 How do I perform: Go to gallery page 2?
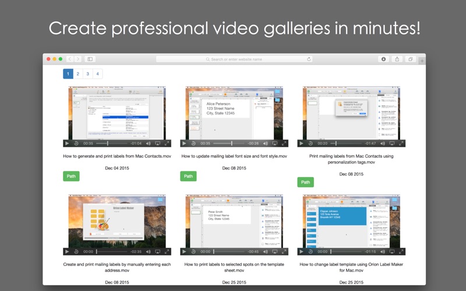click(x=78, y=74)
